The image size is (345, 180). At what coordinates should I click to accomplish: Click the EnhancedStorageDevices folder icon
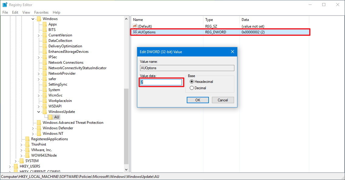(45, 52)
